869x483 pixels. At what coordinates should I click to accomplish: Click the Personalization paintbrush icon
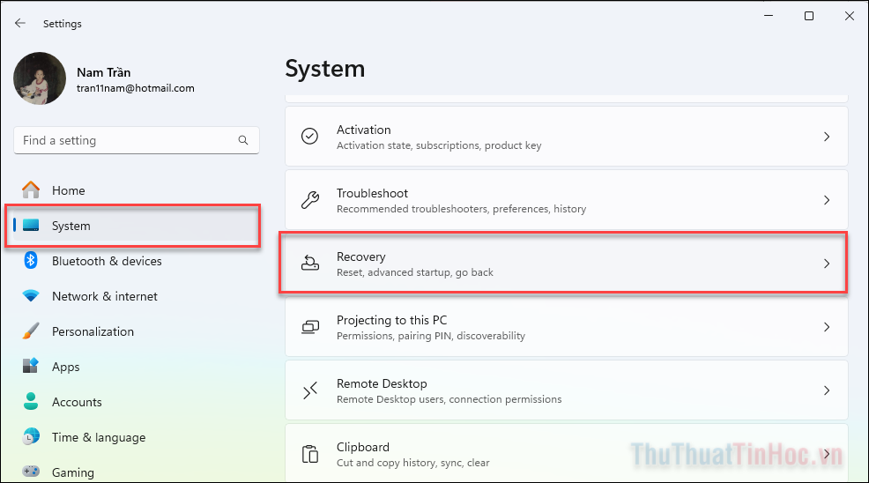(x=31, y=331)
